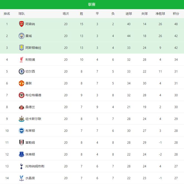184x184 pixels.
Task: Click the 积分 column header
Action: 176,14
